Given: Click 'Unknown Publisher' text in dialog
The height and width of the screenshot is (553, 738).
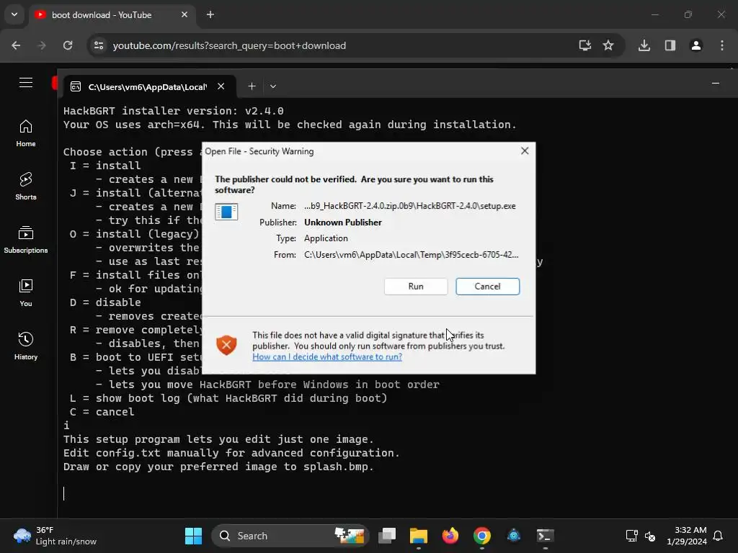Looking at the screenshot, I should click(x=342, y=222).
